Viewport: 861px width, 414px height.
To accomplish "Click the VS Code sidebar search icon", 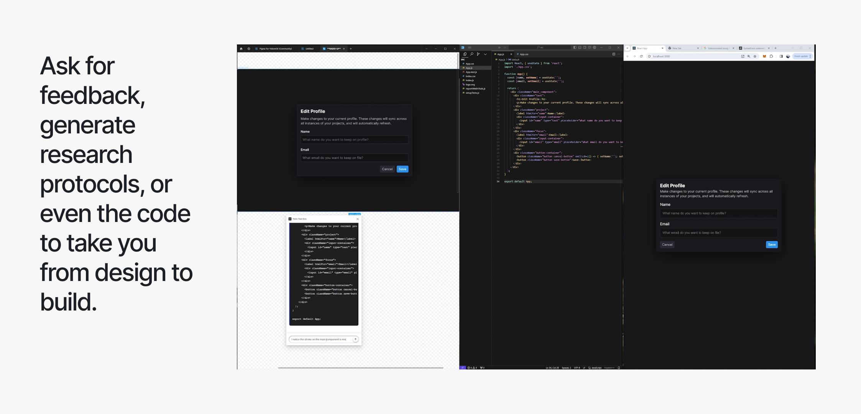I will [x=472, y=54].
